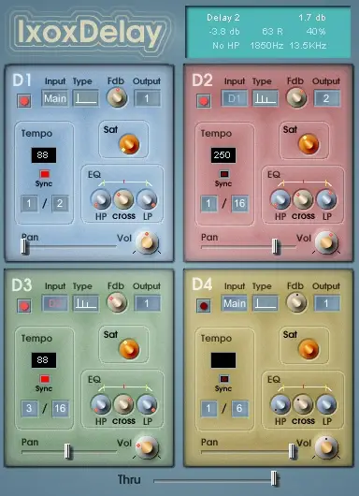The width and height of the screenshot is (359, 496).
Task: Click the D1 Fdb feedback knob
Action: point(117,97)
